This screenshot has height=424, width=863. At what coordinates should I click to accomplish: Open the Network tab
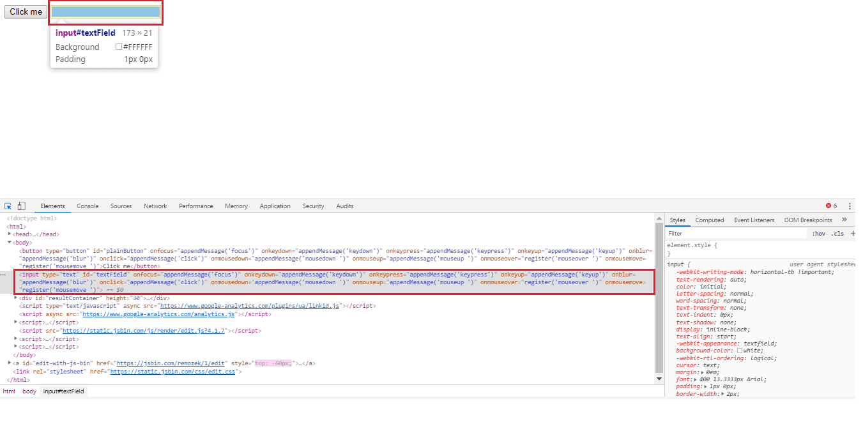(155, 206)
